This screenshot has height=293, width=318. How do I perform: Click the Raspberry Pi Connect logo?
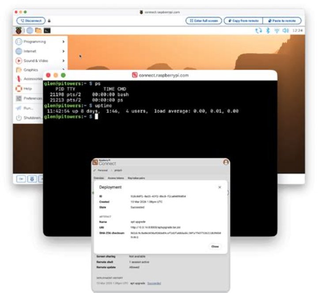104,162
